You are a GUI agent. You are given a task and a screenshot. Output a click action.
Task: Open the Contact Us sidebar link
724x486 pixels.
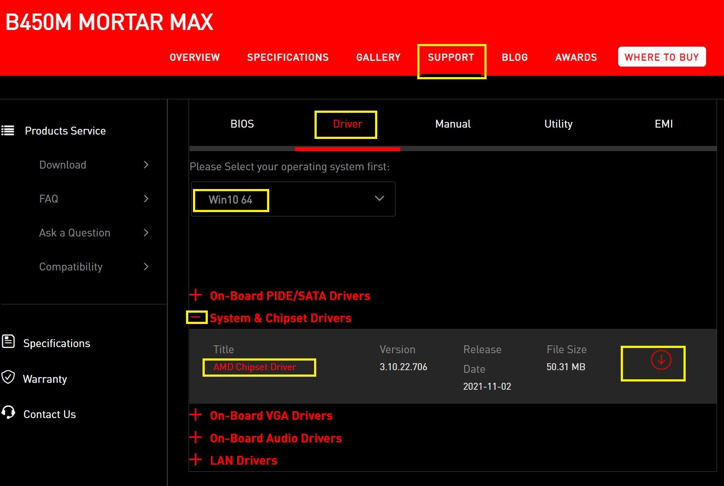(x=50, y=414)
